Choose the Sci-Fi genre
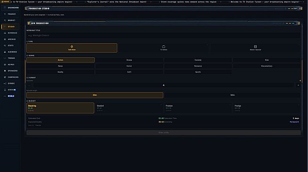This screenshot has height=172, width=308. (x=129, y=72)
